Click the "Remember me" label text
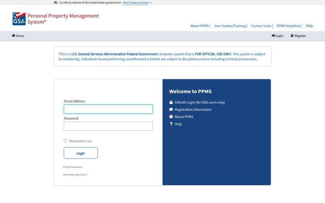Image resolution: width=325 pixels, height=203 pixels. pyautogui.click(x=80, y=141)
